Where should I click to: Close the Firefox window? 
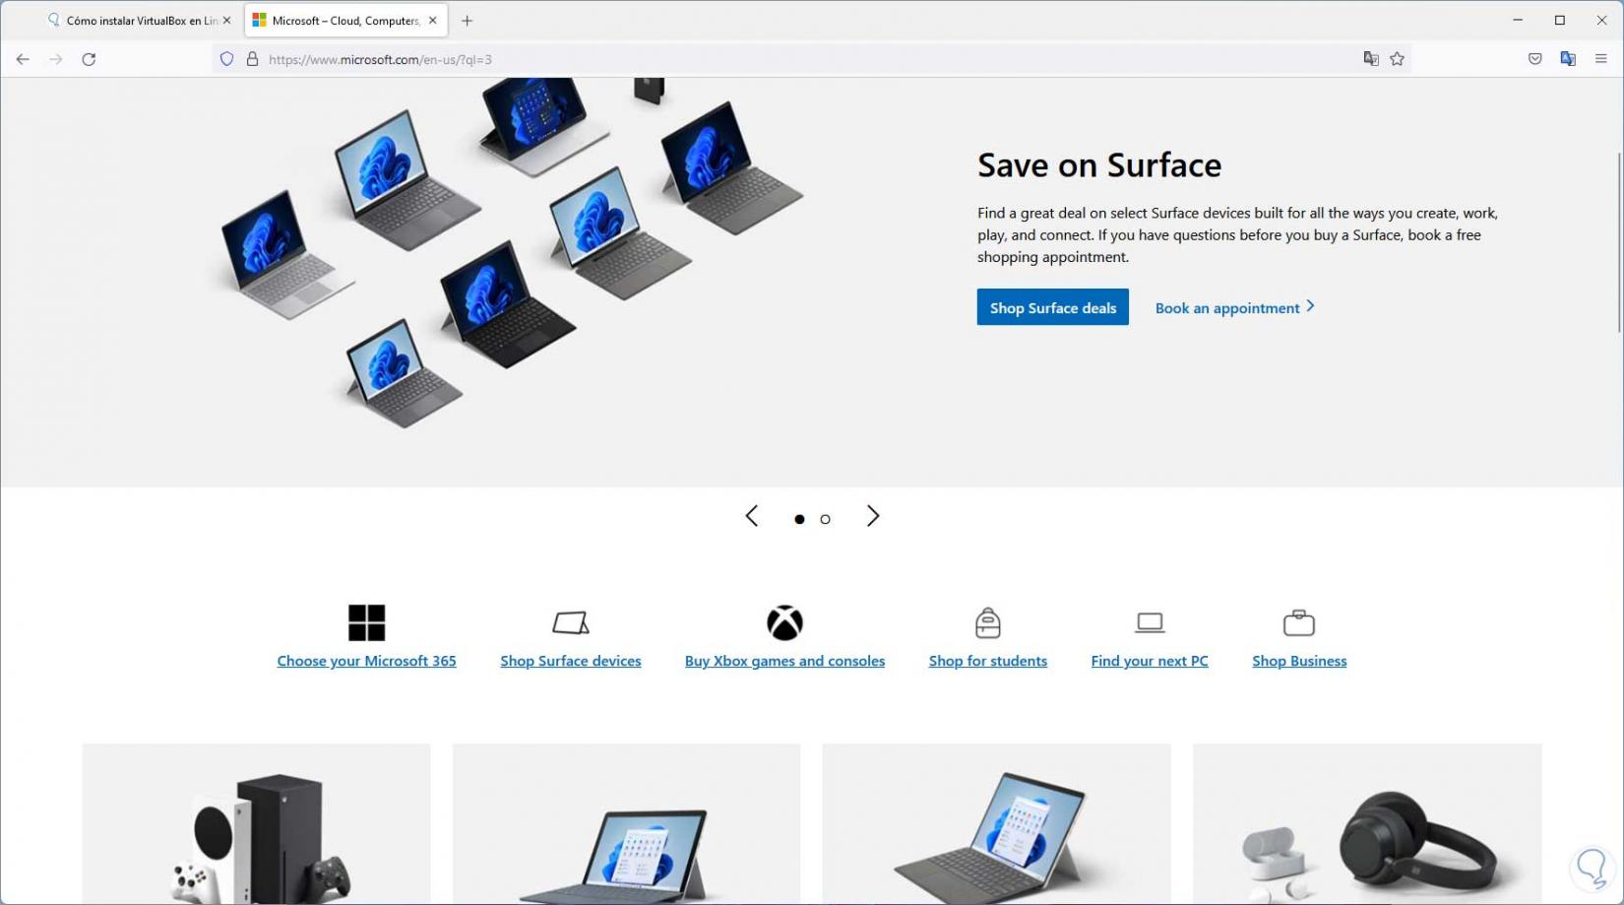1601,20
